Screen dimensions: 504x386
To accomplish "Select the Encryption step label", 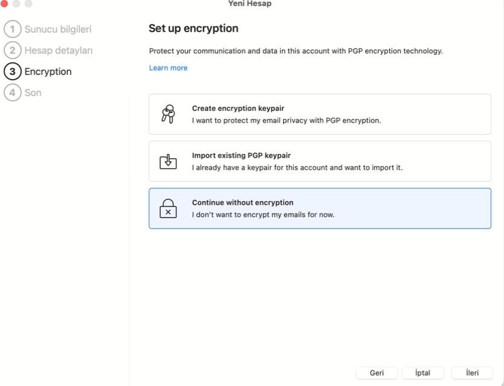I will pos(48,71).
